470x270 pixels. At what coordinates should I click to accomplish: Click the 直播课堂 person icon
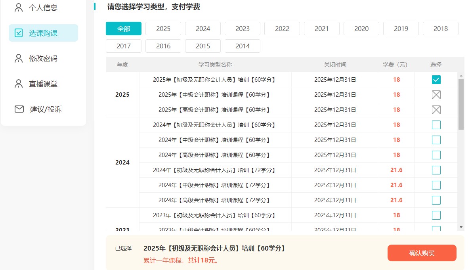[x=19, y=84]
